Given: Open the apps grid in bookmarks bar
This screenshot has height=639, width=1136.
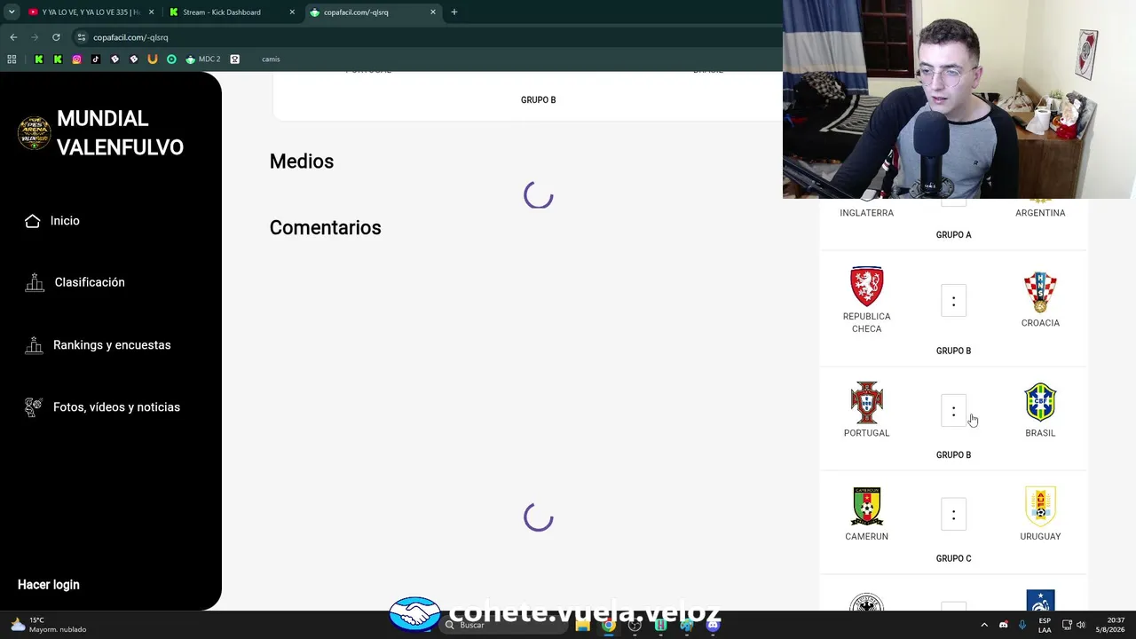Looking at the screenshot, I should [12, 59].
